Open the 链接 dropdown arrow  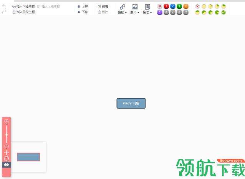click(126, 13)
